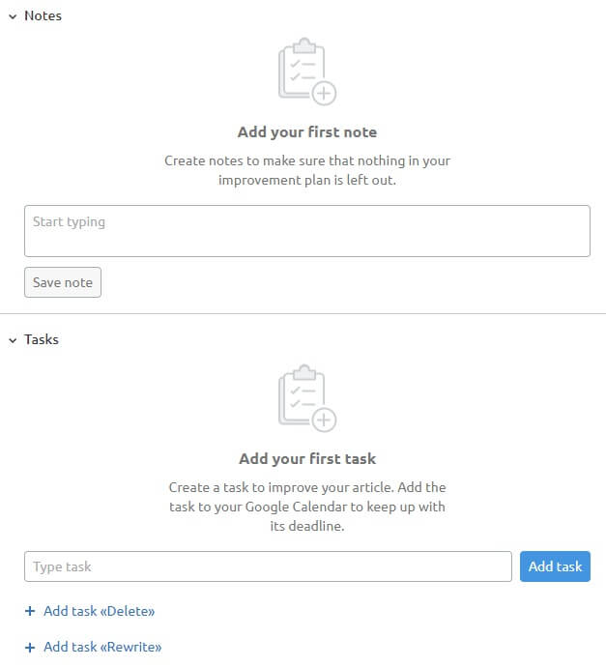Add the suggested «Delete» task link
Image resolution: width=606 pixels, height=667 pixels.
99,611
